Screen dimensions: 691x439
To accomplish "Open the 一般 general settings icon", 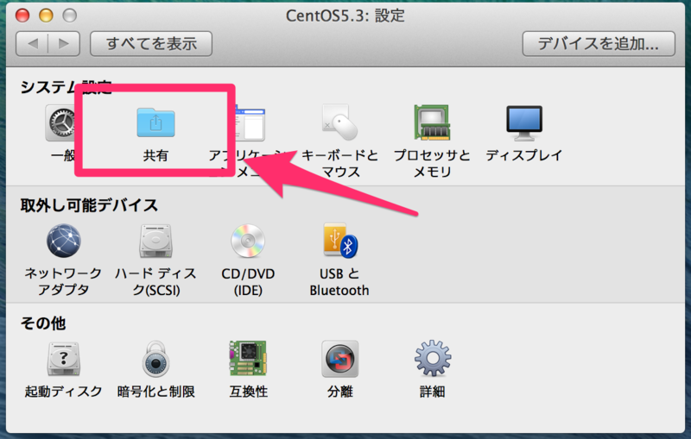I will pyautogui.click(x=60, y=123).
